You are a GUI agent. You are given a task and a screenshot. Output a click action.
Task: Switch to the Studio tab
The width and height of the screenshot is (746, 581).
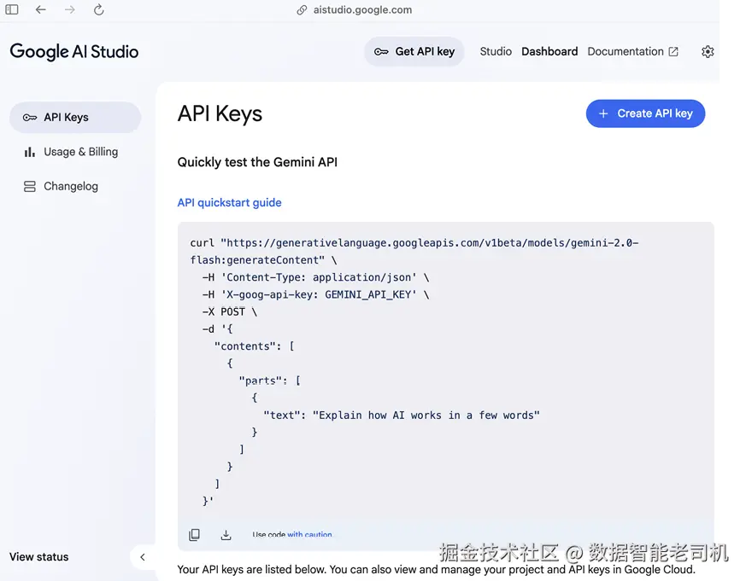[496, 51]
